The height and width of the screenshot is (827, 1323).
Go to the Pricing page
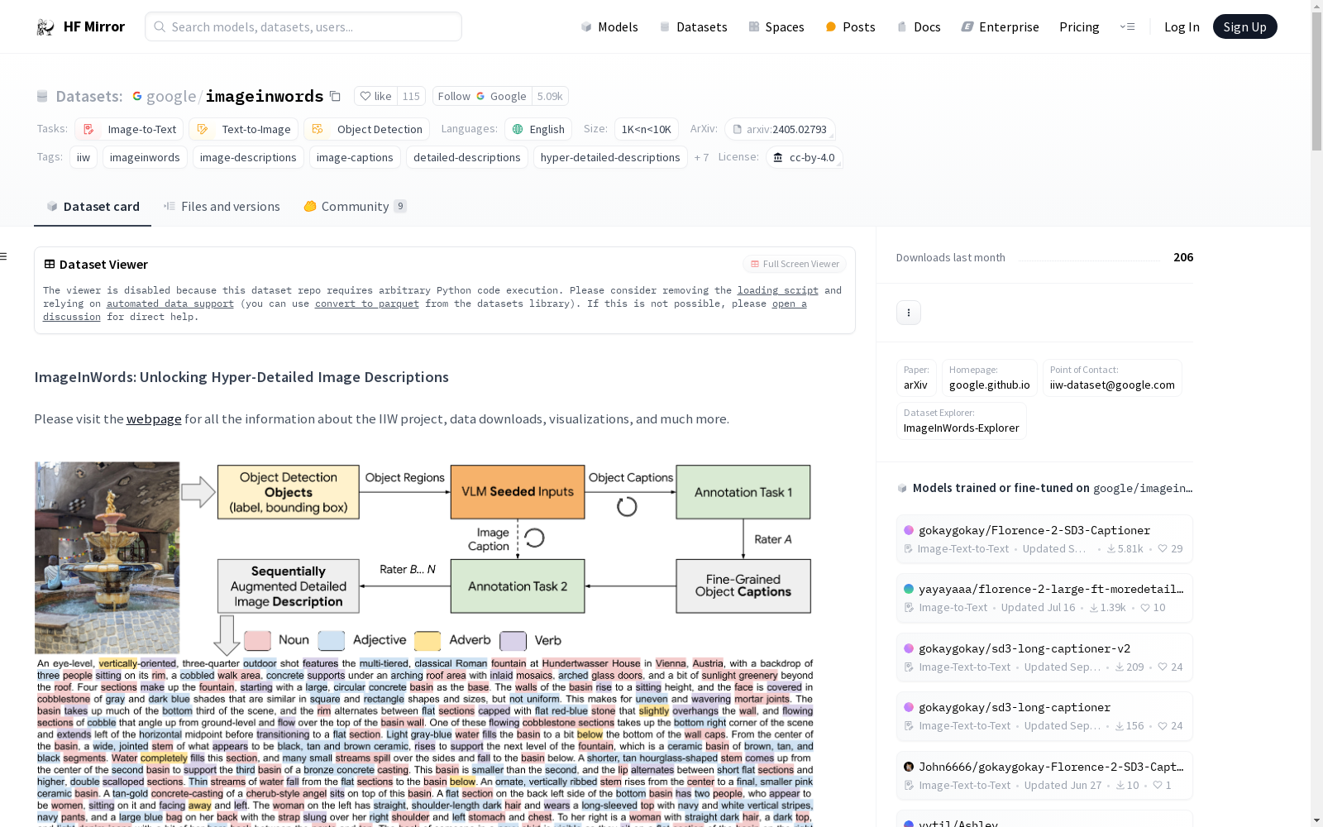pos(1079,26)
